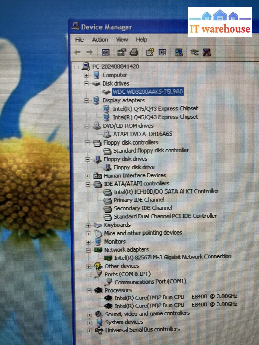Expand Sound, video and game controllers
The height and width of the screenshot is (345, 259).
(89, 314)
